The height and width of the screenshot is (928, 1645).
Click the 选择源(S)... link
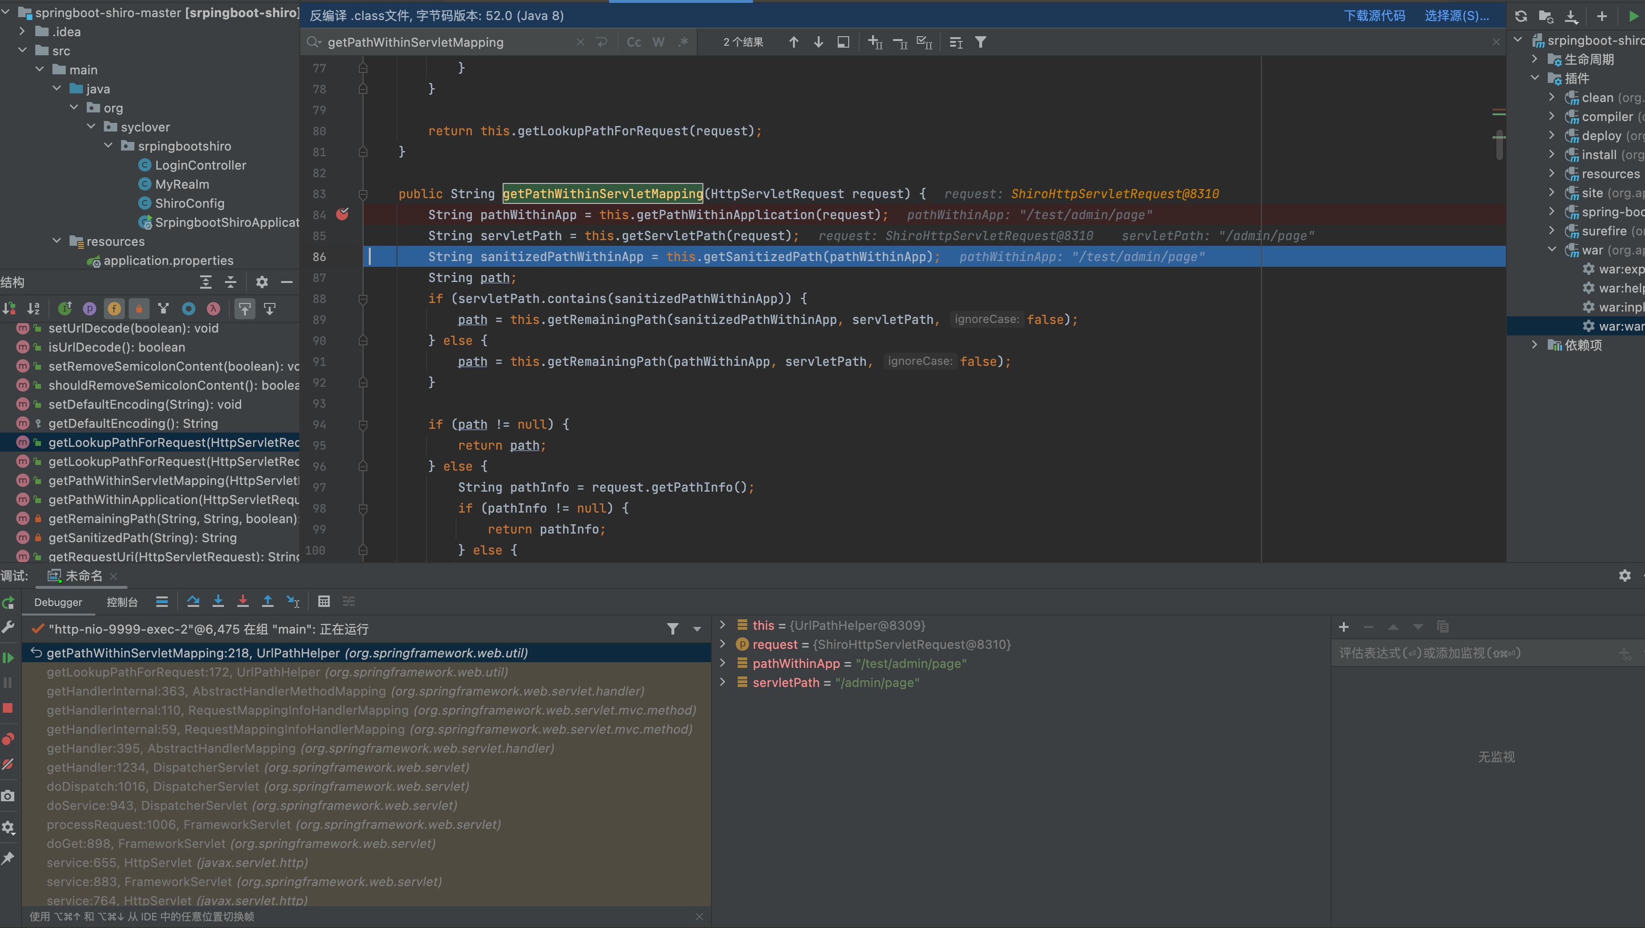point(1457,15)
